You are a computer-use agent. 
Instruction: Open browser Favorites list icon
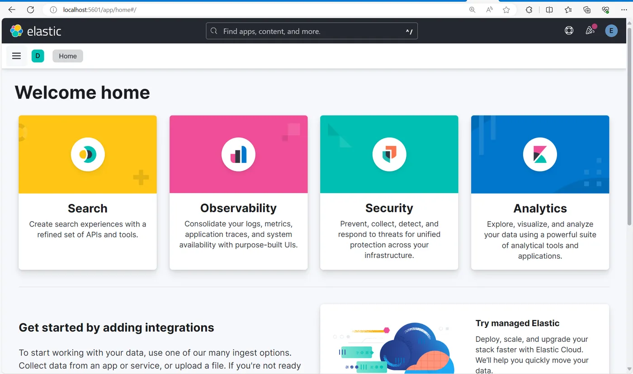(568, 9)
